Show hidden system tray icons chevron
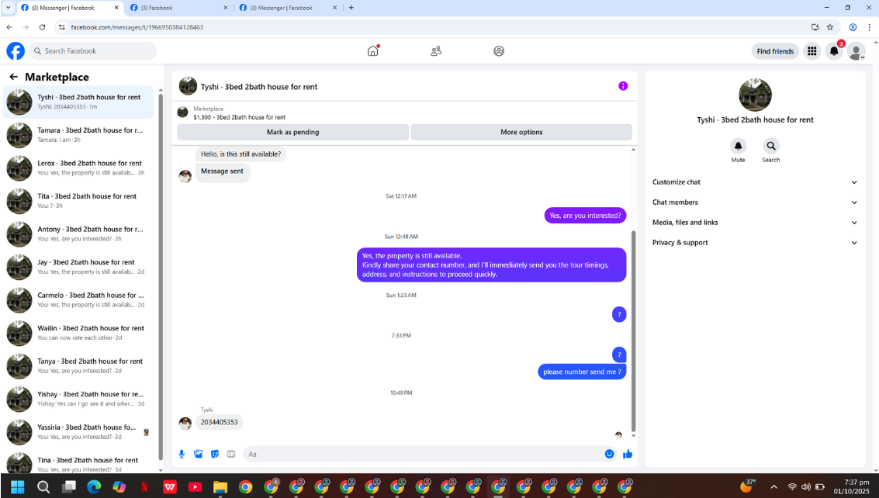The image size is (879, 498). pos(774,487)
